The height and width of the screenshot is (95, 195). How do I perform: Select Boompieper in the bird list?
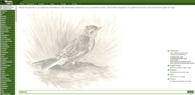[x=7, y=49]
